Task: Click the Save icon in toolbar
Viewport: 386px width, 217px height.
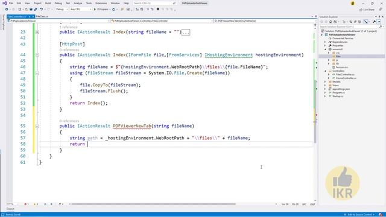Action: point(31,10)
